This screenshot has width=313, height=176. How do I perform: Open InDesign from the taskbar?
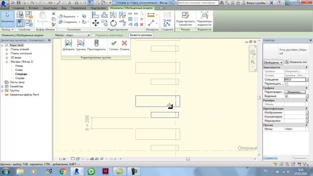pyautogui.click(x=106, y=172)
